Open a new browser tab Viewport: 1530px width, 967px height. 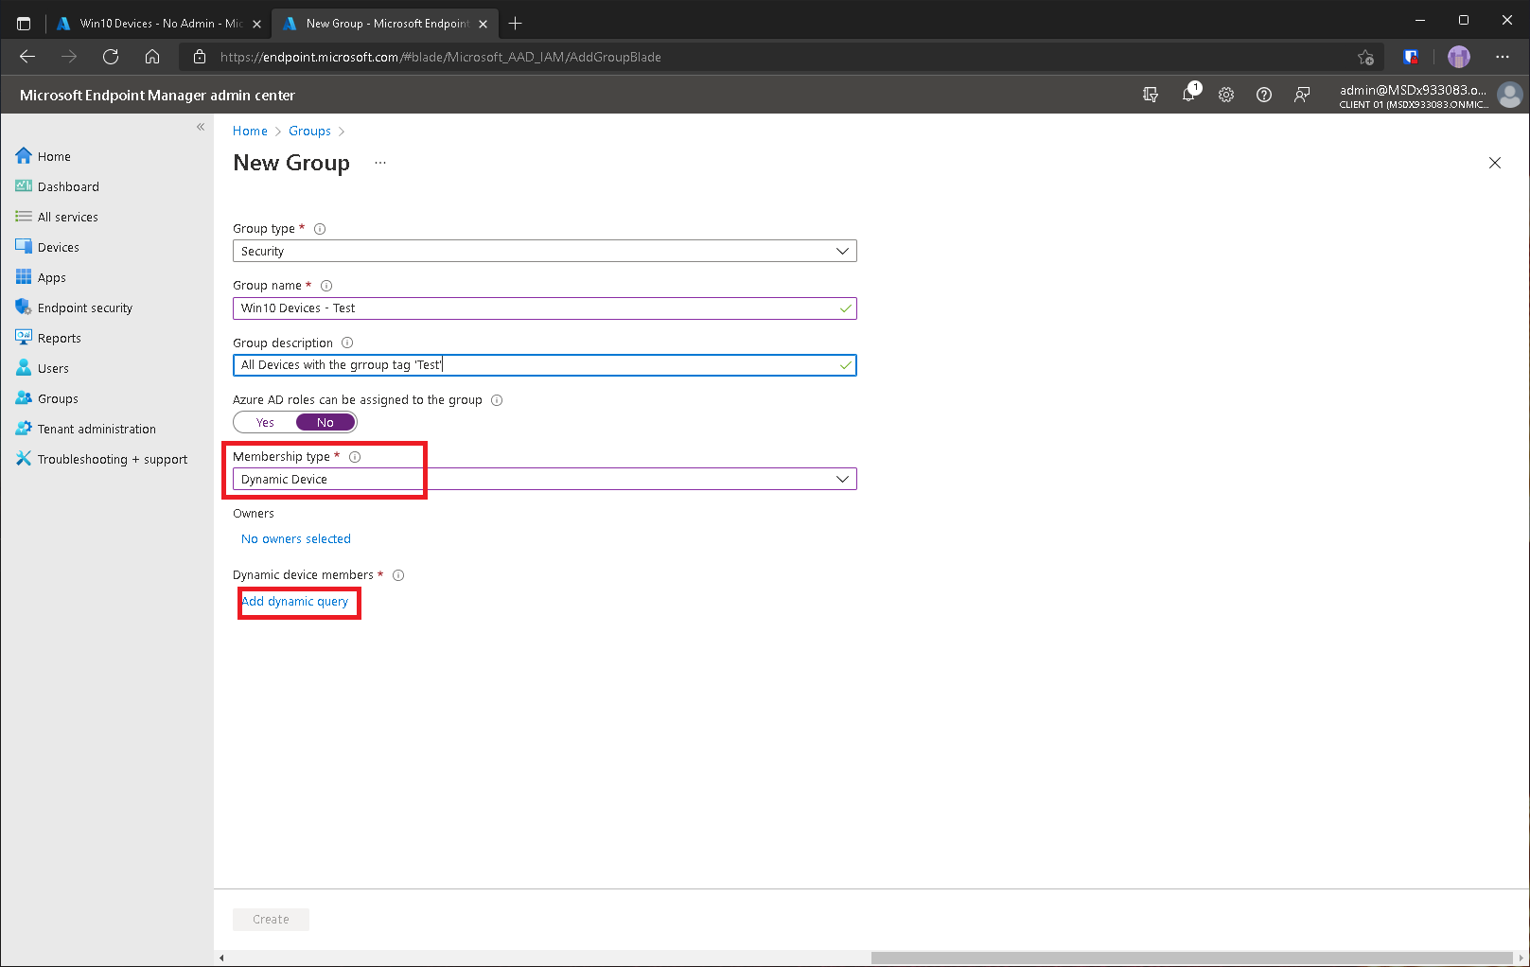point(515,24)
